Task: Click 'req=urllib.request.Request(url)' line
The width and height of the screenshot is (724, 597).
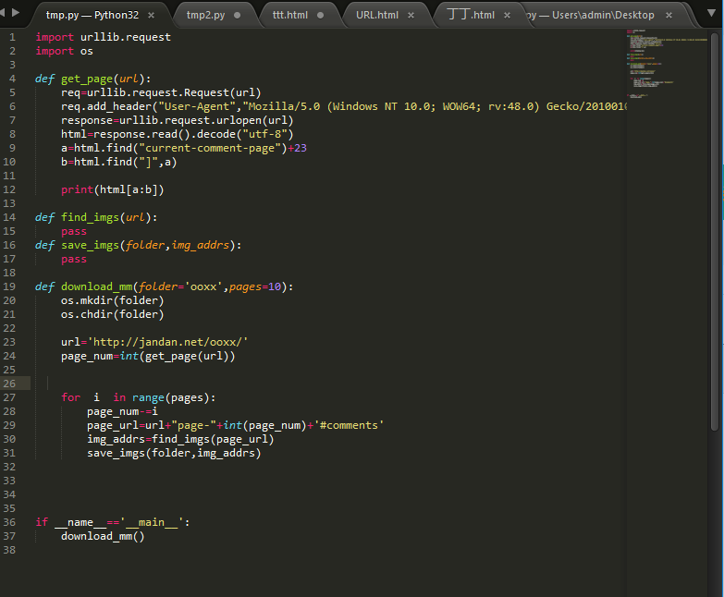Action: coord(161,92)
